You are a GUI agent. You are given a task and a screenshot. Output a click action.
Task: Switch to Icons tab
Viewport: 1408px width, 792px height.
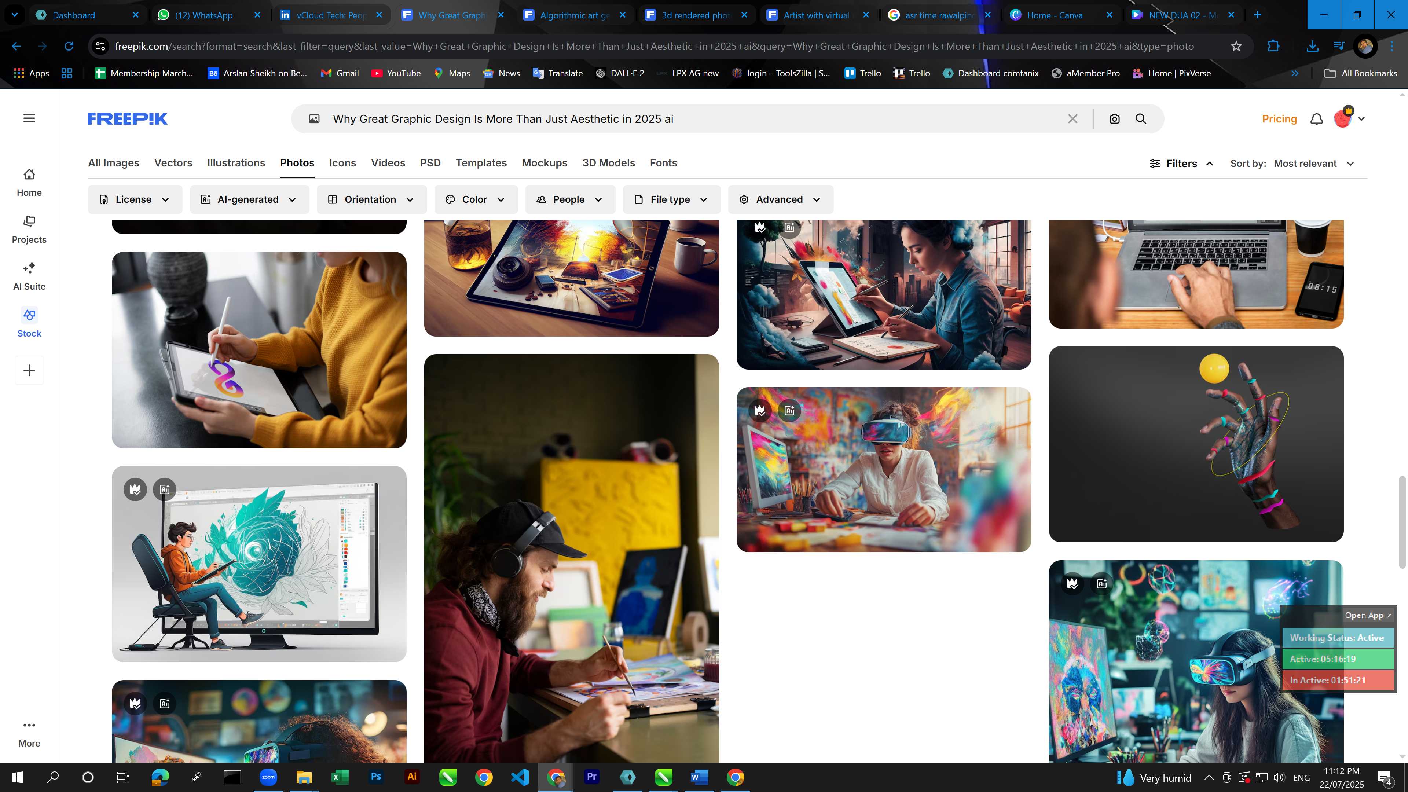pyautogui.click(x=343, y=163)
